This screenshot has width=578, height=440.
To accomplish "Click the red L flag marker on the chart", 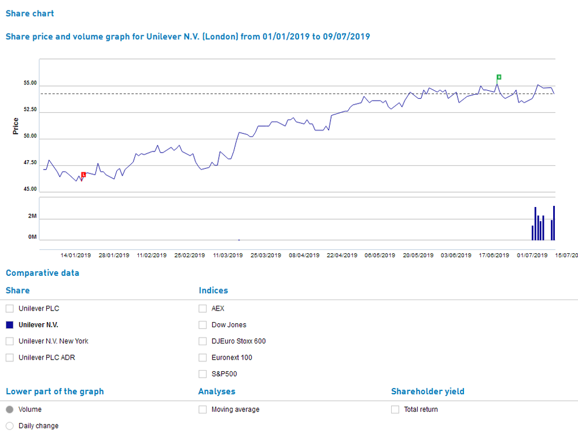I will coord(83,174).
